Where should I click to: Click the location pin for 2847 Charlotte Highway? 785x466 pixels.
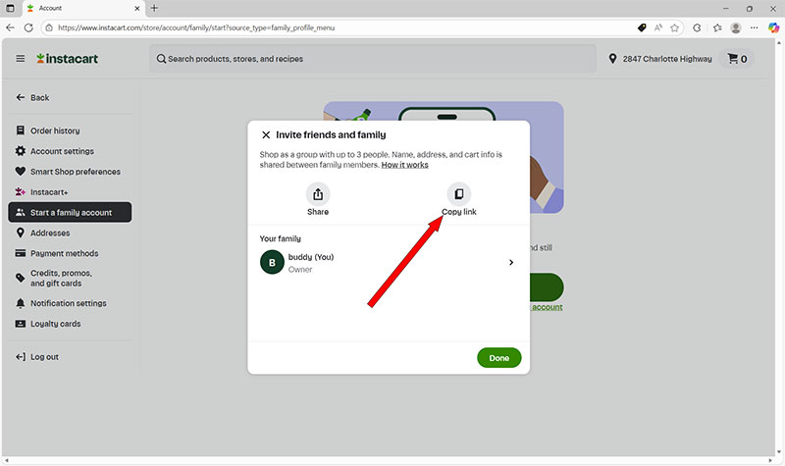click(x=613, y=59)
